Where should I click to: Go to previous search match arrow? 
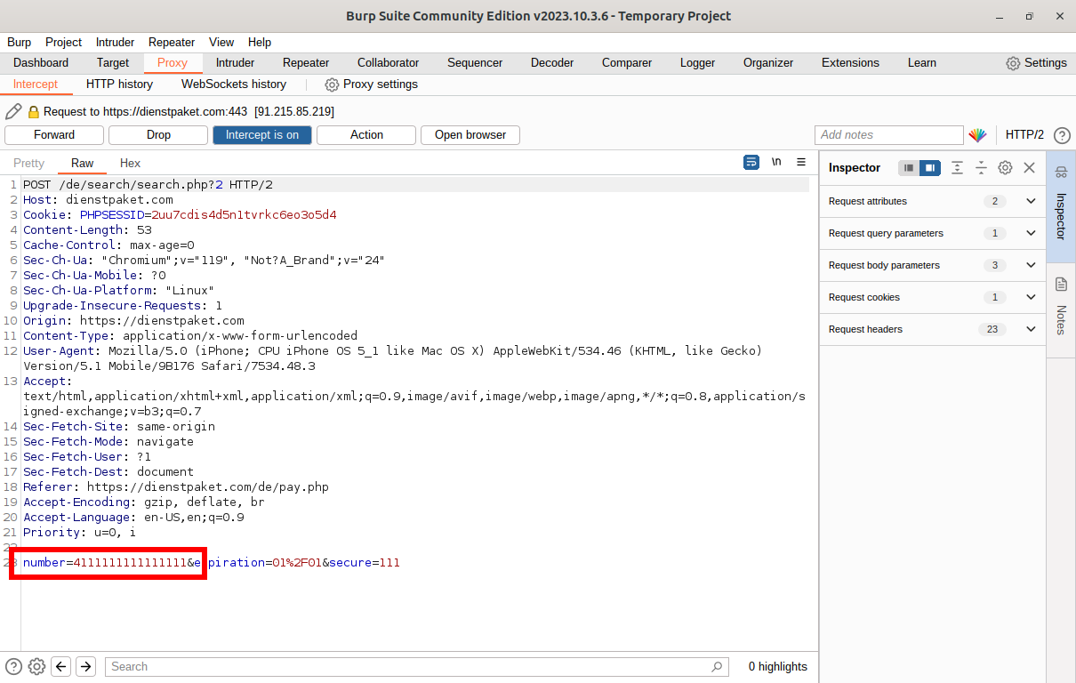tap(61, 666)
